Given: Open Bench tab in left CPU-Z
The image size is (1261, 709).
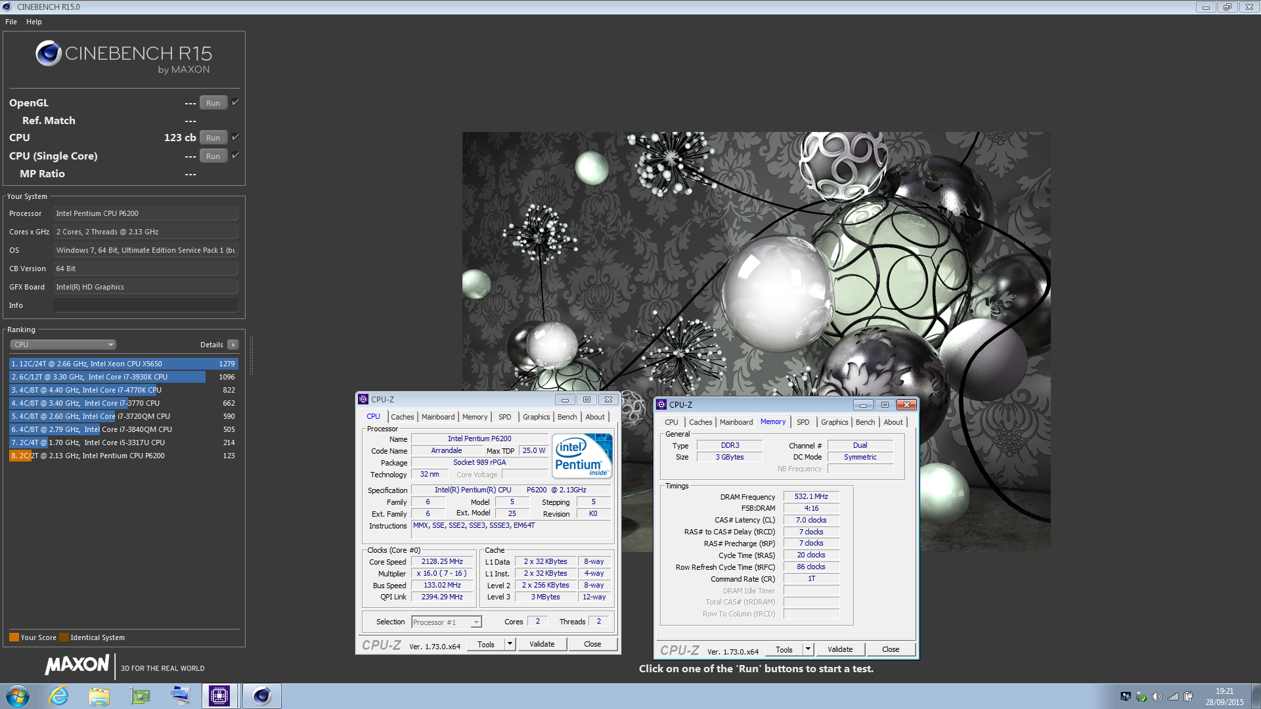Looking at the screenshot, I should click(567, 417).
